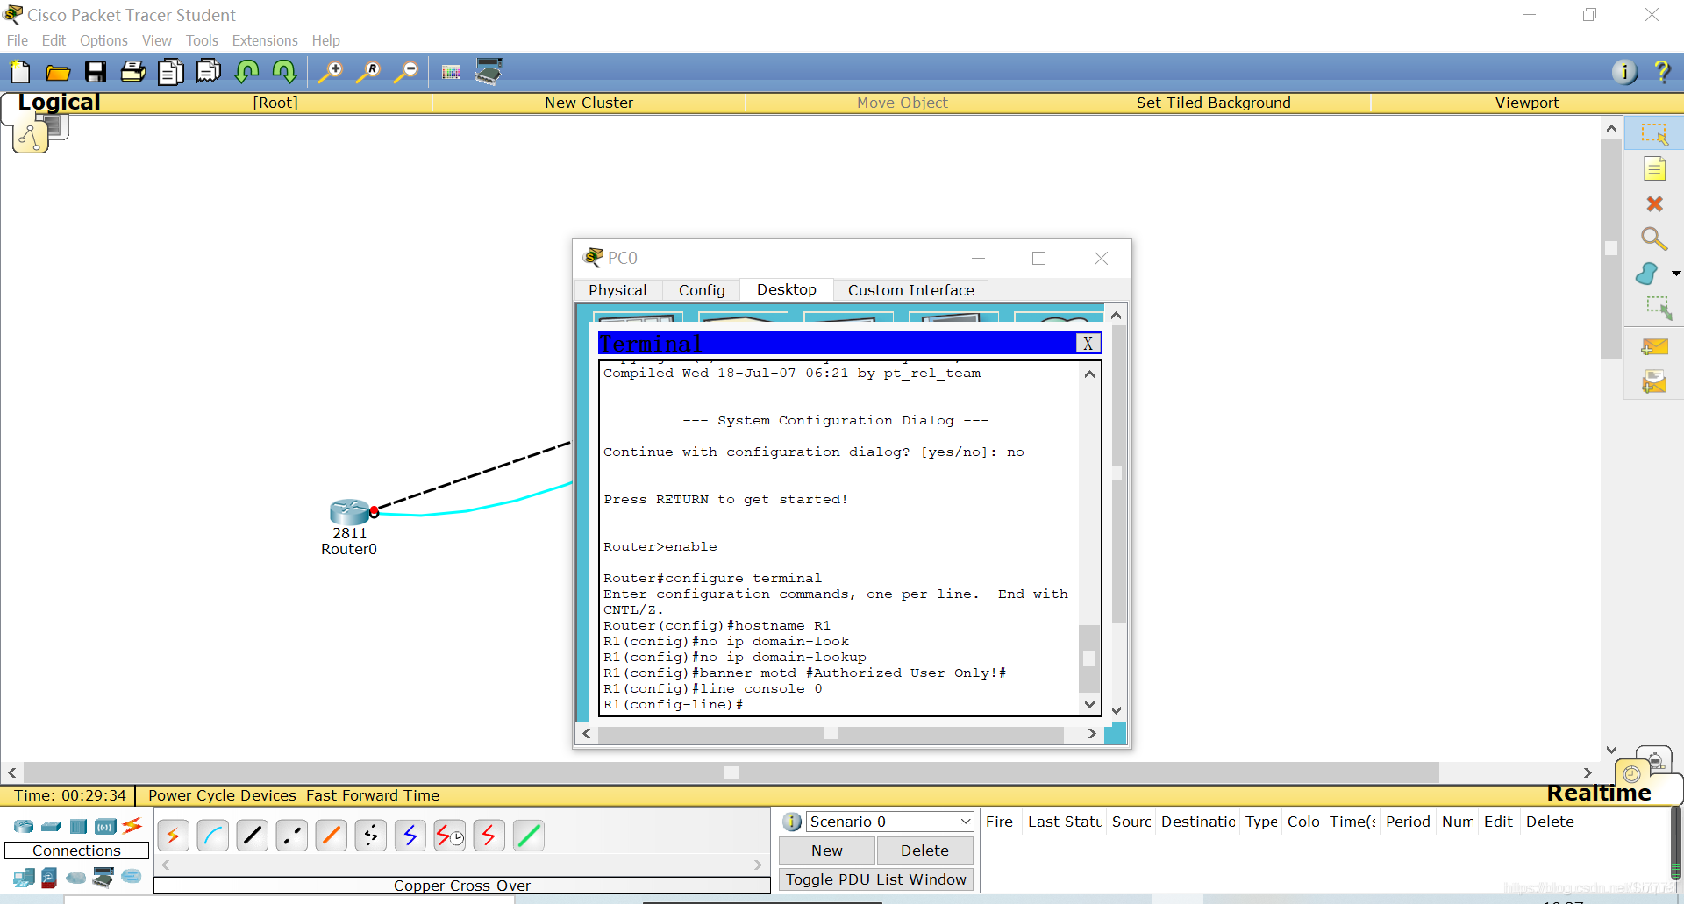Open the Scenario 0 dropdown
1684x904 pixels.
[x=889, y=822]
